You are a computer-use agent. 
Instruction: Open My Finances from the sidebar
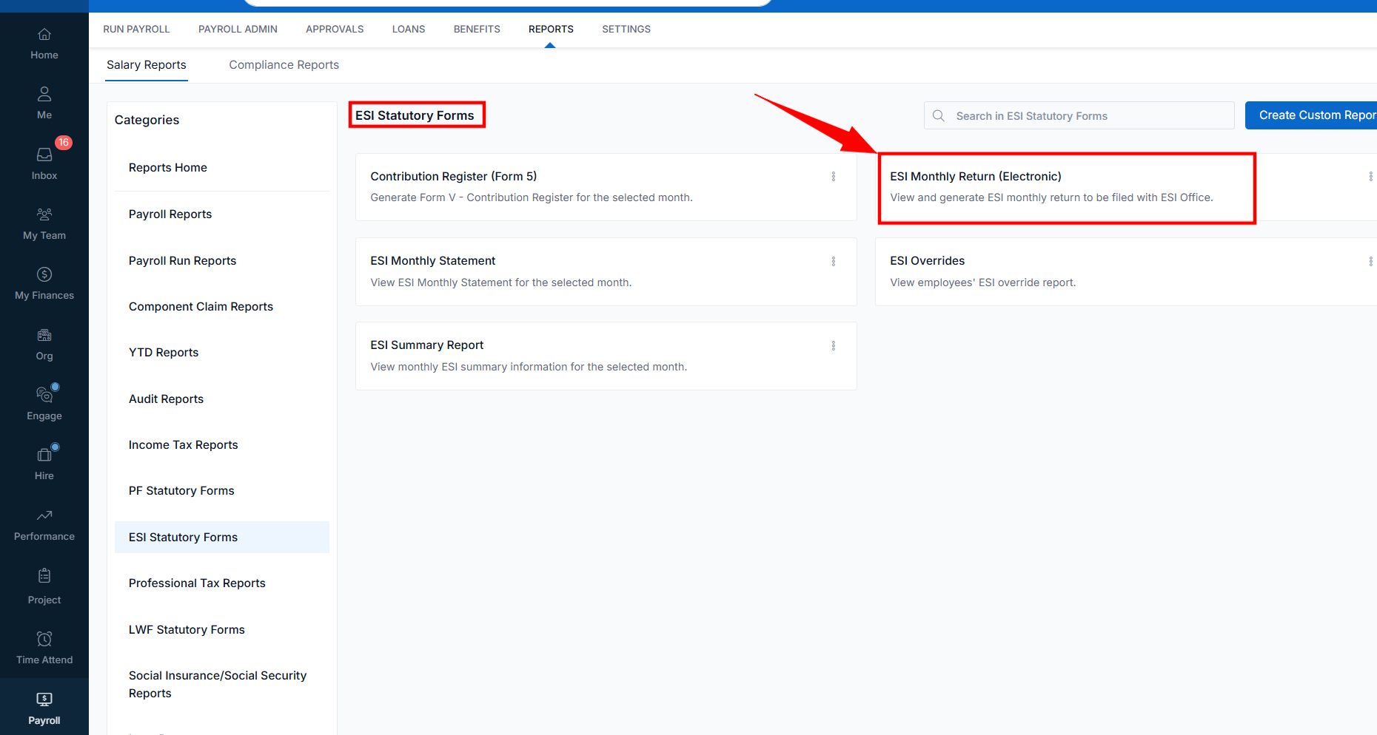click(x=44, y=282)
